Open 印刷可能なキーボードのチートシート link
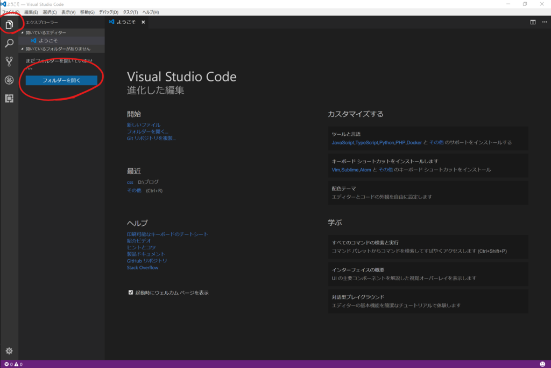The height and width of the screenshot is (368, 551). click(x=167, y=234)
